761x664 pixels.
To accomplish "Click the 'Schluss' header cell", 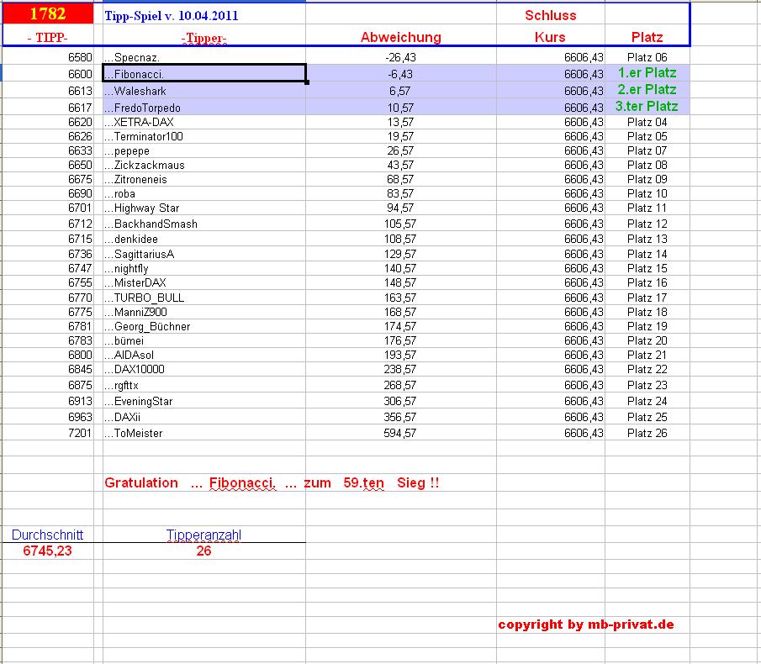I will pos(551,15).
